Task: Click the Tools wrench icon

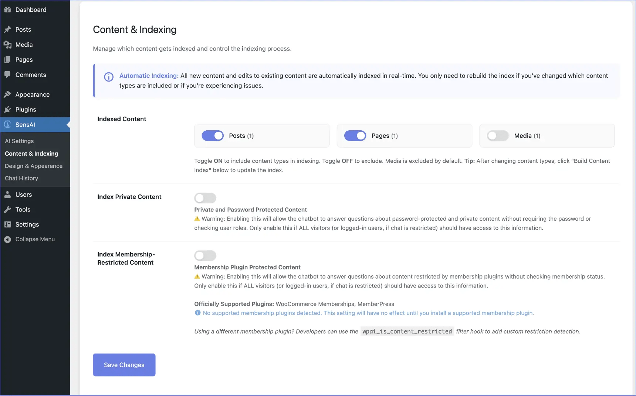Action: tap(7, 210)
